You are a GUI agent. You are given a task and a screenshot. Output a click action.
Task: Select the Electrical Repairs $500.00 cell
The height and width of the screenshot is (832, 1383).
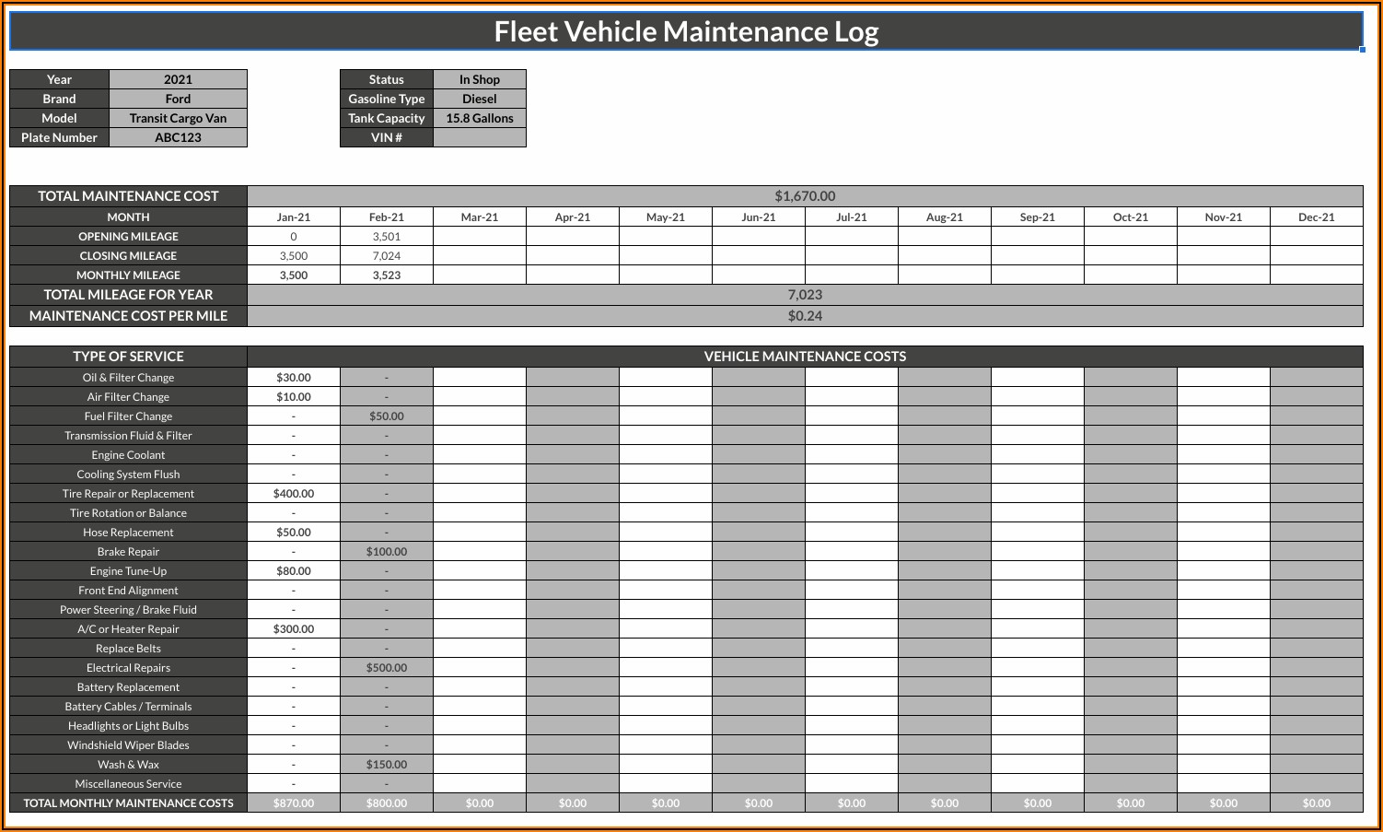tap(387, 668)
